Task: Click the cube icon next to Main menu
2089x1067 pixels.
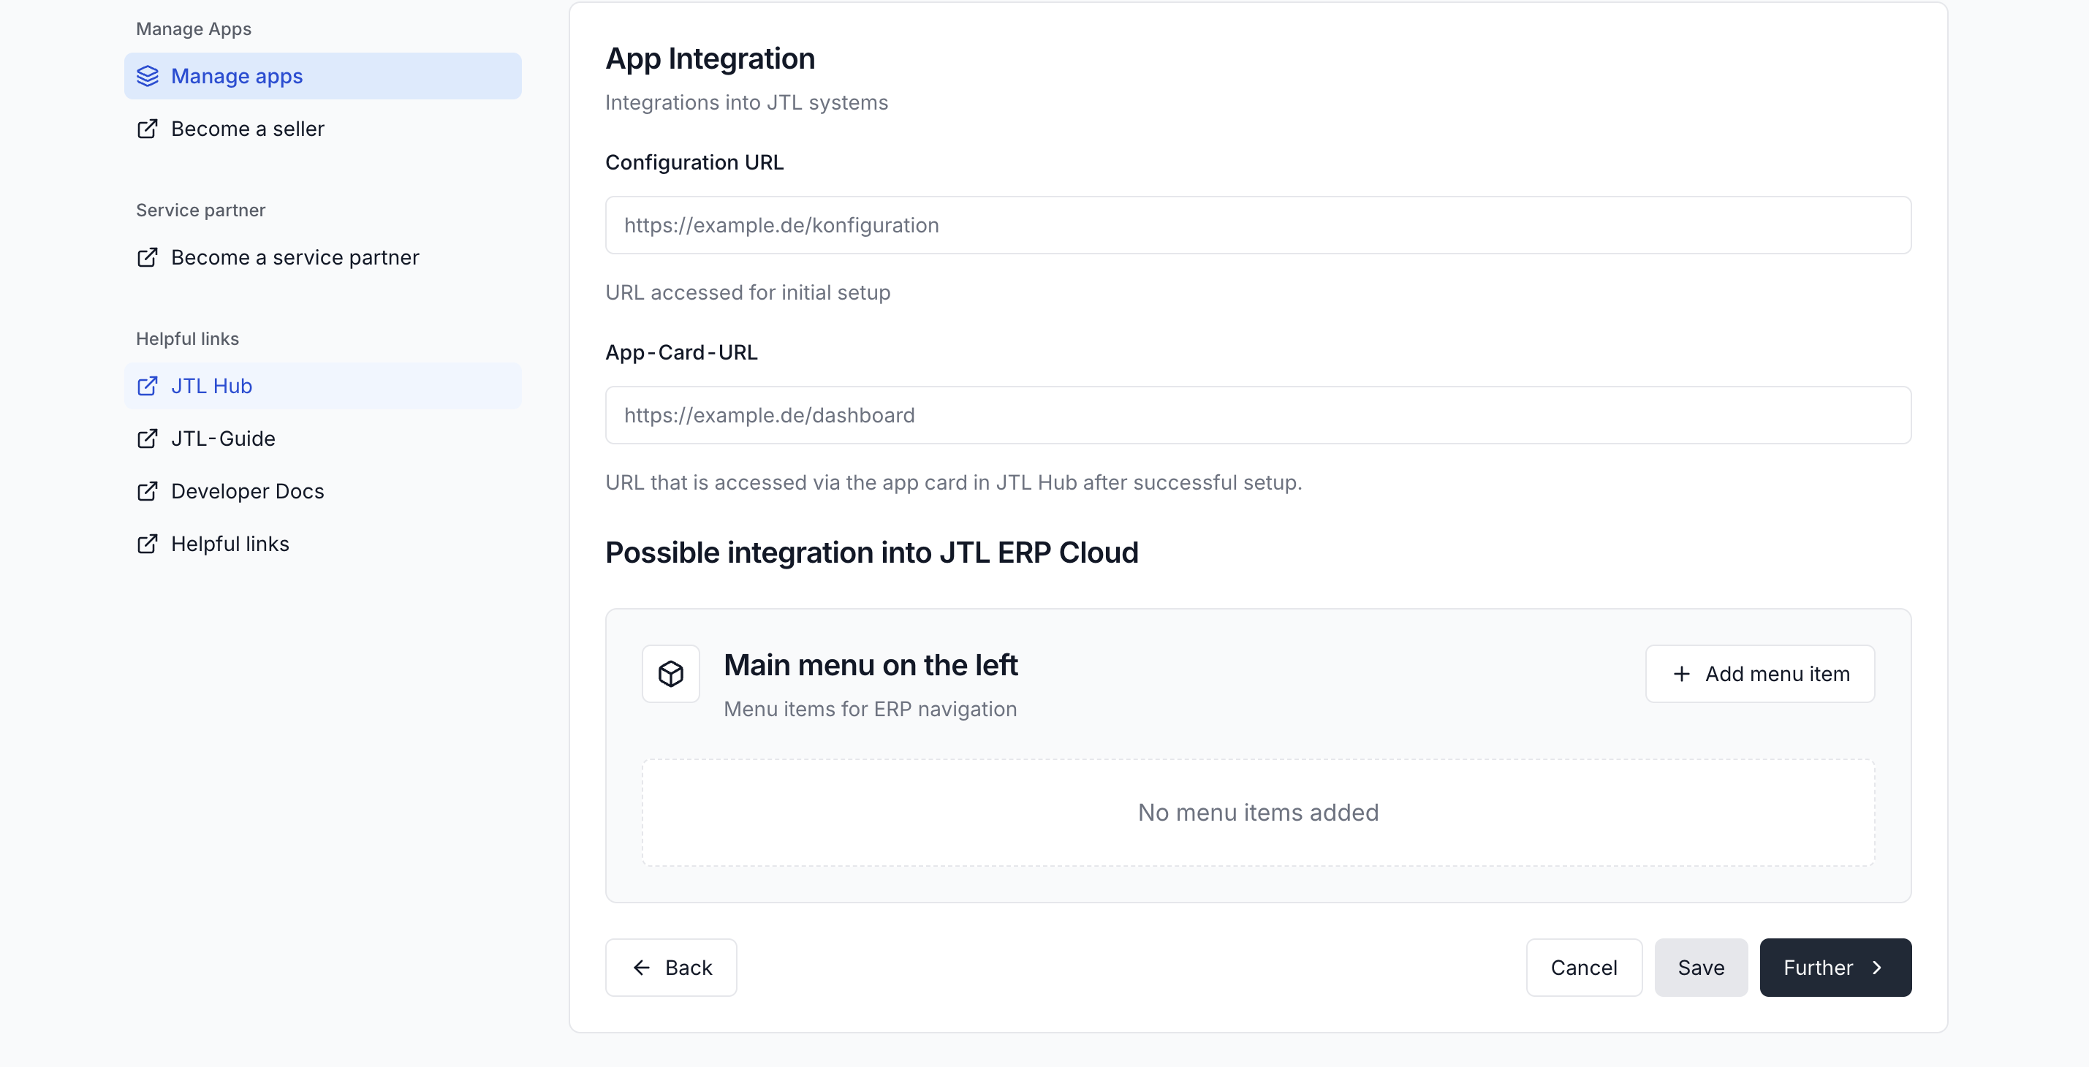Action: (x=671, y=674)
